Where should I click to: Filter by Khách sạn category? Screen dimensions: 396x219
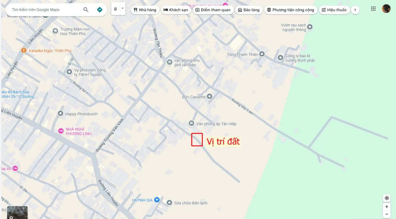pos(176,10)
